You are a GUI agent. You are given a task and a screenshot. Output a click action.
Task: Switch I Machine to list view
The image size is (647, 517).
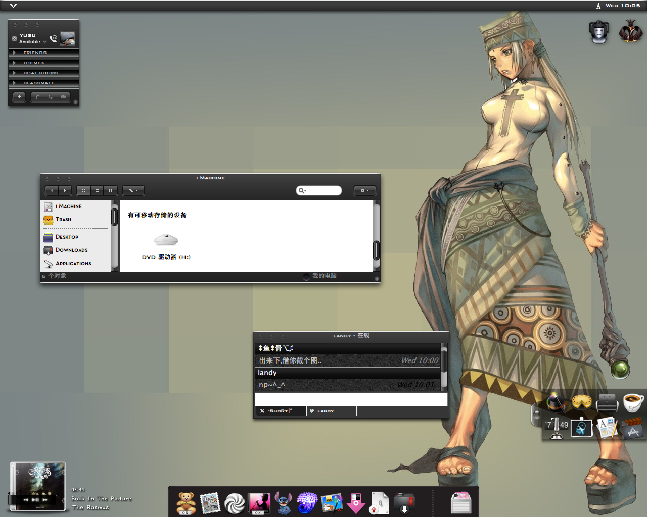pyautogui.click(x=97, y=190)
